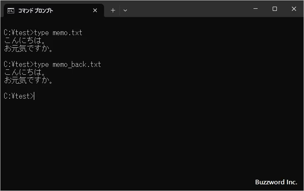Close the コマンド プロンプト tab
The height and width of the screenshot is (191, 304).
point(95,10)
